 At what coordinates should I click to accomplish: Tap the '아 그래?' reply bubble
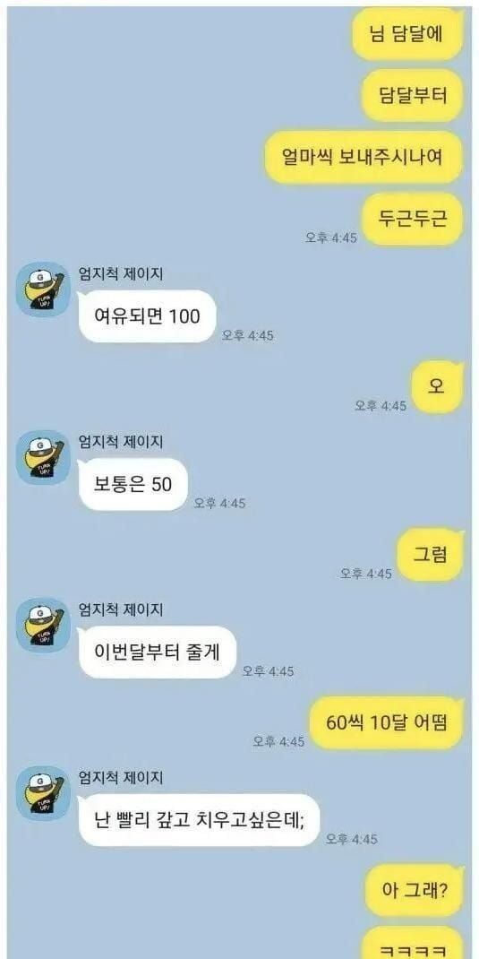(x=415, y=891)
